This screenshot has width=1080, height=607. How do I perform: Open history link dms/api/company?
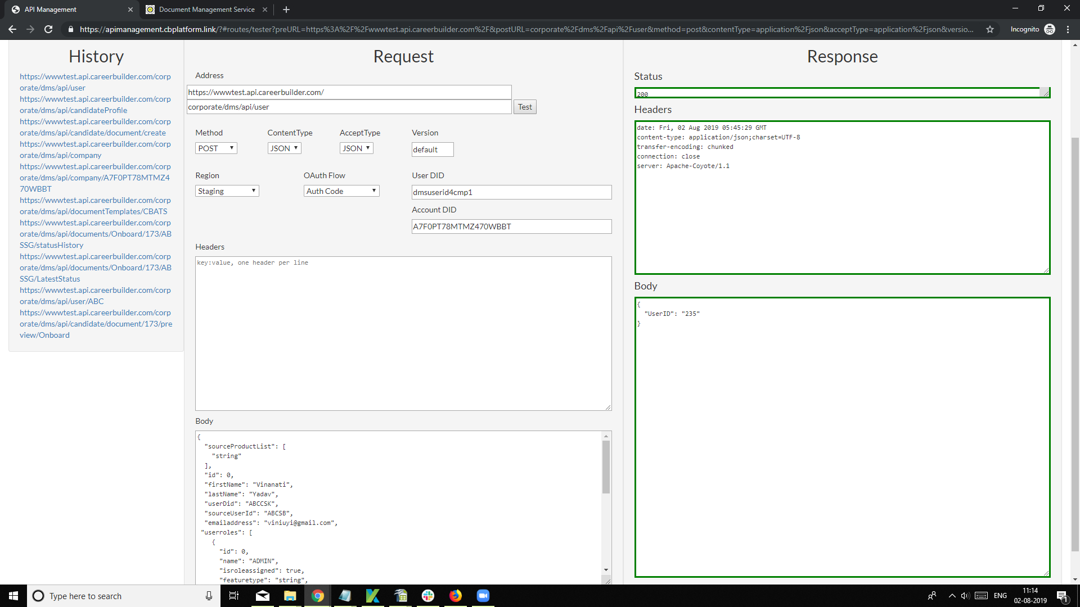[x=95, y=150]
